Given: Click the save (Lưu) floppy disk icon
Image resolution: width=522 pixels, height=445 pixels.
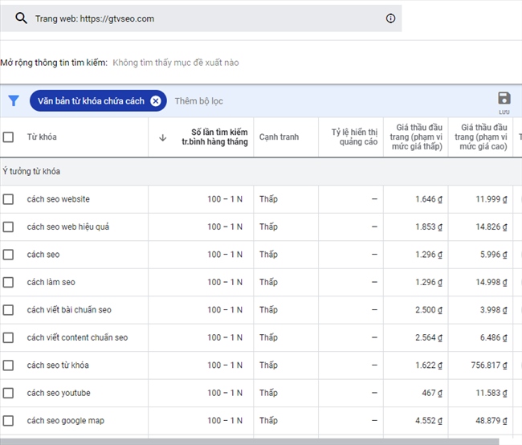Looking at the screenshot, I should [504, 99].
